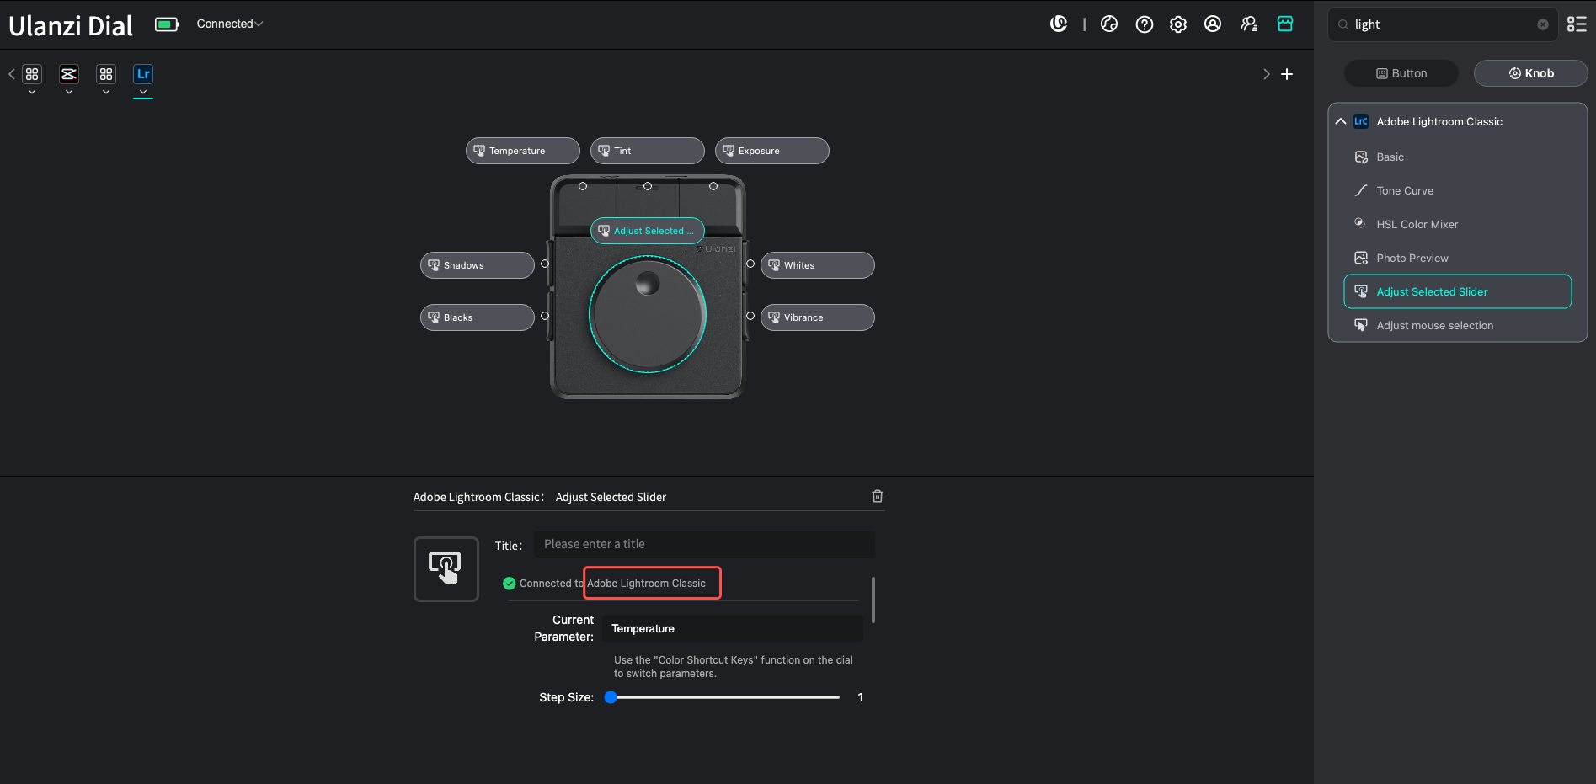Select Basic in the Lightroom list
This screenshot has width=1596, height=784.
pos(1458,157)
